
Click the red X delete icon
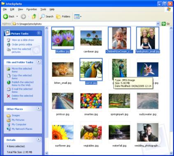[x=9, y=96]
